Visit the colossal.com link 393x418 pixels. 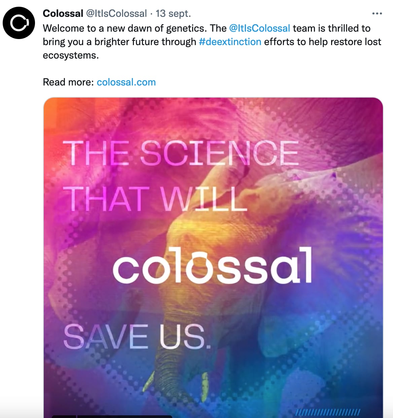126,82
